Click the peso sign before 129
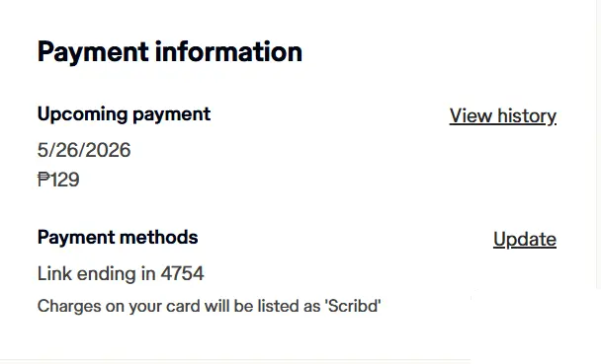The height and width of the screenshot is (364, 601). 43,180
